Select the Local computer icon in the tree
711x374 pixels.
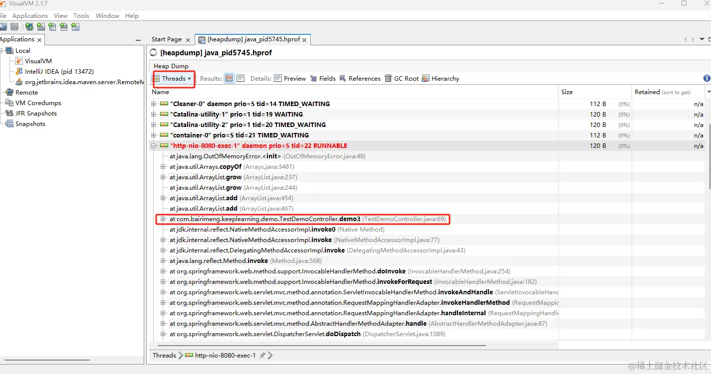(x=9, y=50)
